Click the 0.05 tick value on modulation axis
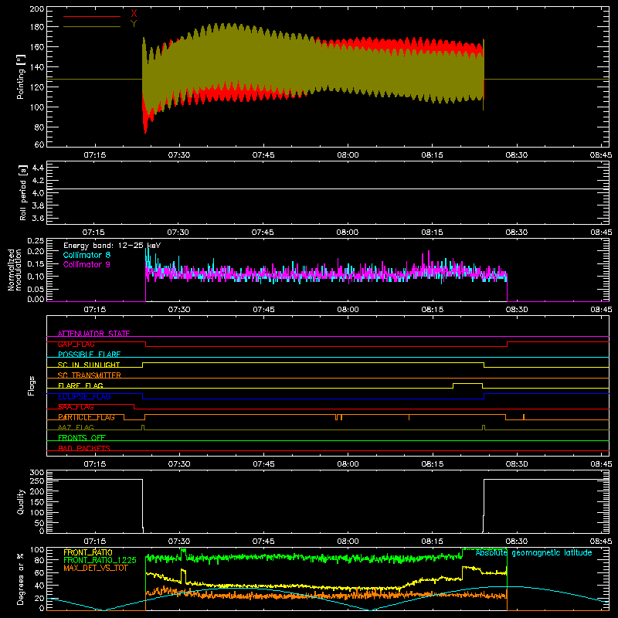 click(x=36, y=289)
